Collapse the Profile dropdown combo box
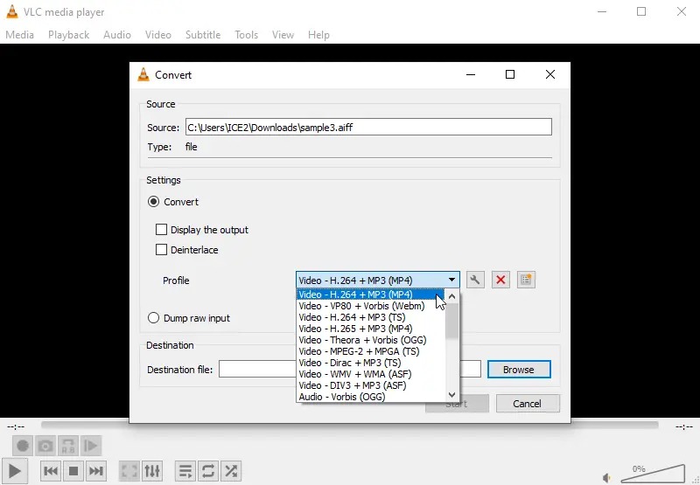 point(378,280)
